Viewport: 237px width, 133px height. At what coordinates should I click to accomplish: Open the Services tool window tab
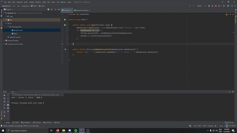47,123
